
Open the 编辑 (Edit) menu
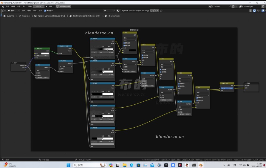click(x=13, y=7)
